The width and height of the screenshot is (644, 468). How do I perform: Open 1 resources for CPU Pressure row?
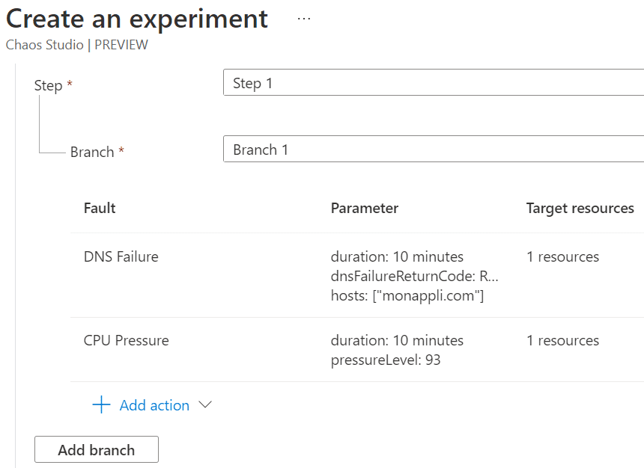[x=563, y=340]
